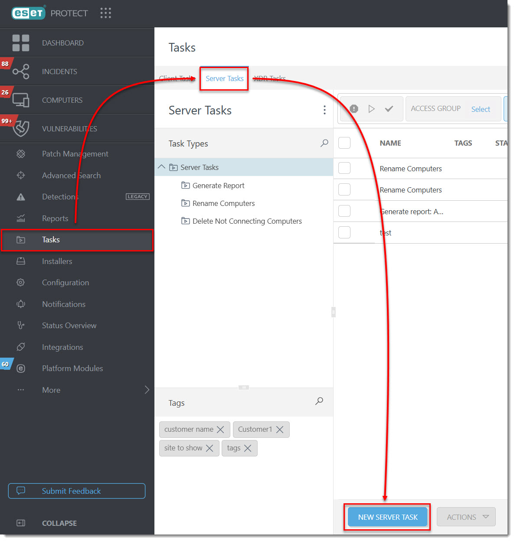Check the second Rename Computers row checkbox
Image resolution: width=514 pixels, height=541 pixels.
coord(344,189)
